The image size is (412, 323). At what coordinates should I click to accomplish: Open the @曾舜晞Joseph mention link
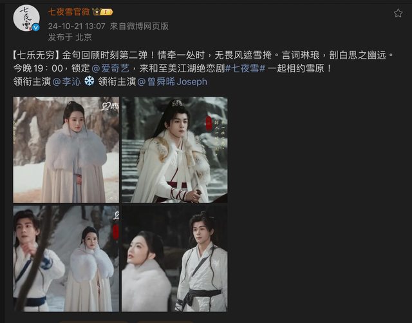(x=172, y=82)
